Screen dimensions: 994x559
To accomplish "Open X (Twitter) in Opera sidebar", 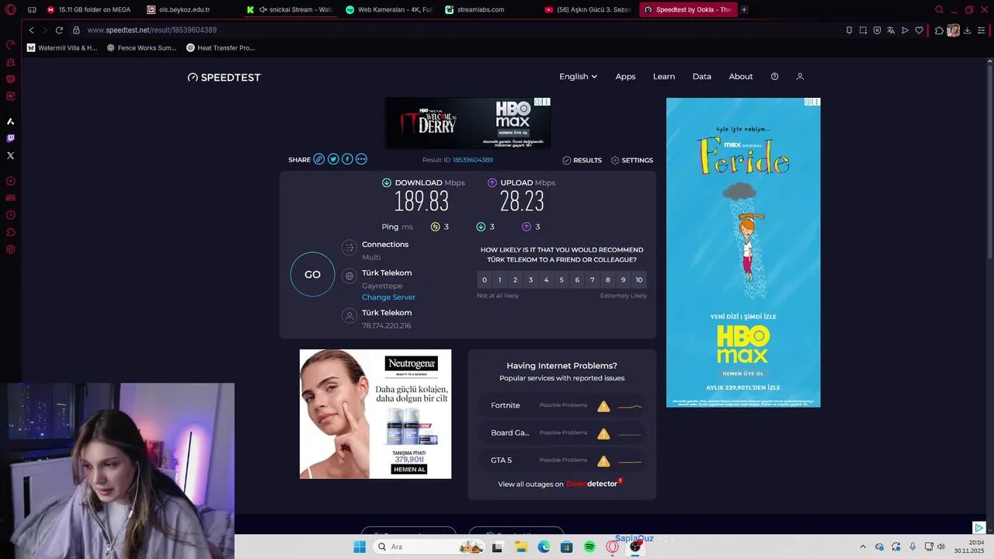I will coord(11,155).
